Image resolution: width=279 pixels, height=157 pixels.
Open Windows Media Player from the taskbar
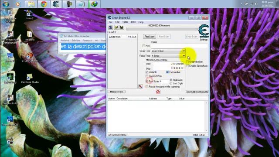click(18, 4)
